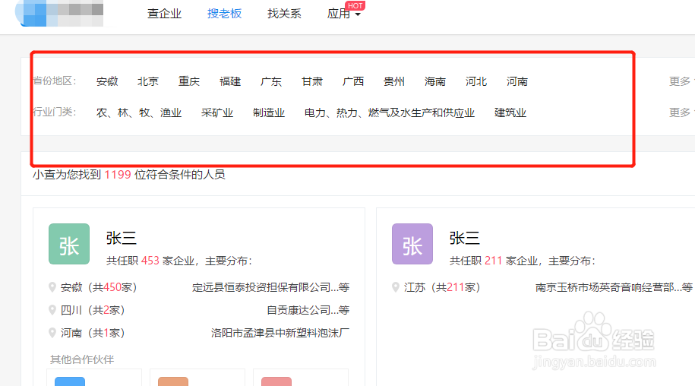Open 四川（共2家） distribution entry
Viewport: 695px width, 386px height.
[x=93, y=310]
